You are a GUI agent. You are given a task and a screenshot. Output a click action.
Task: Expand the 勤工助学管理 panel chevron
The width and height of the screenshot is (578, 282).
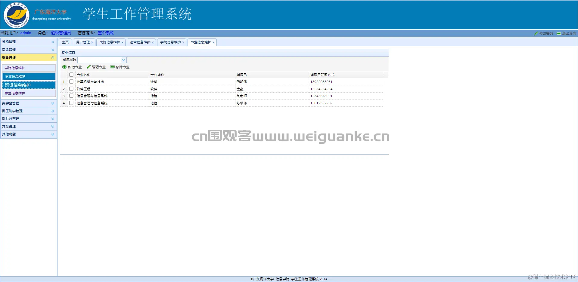tap(53, 111)
